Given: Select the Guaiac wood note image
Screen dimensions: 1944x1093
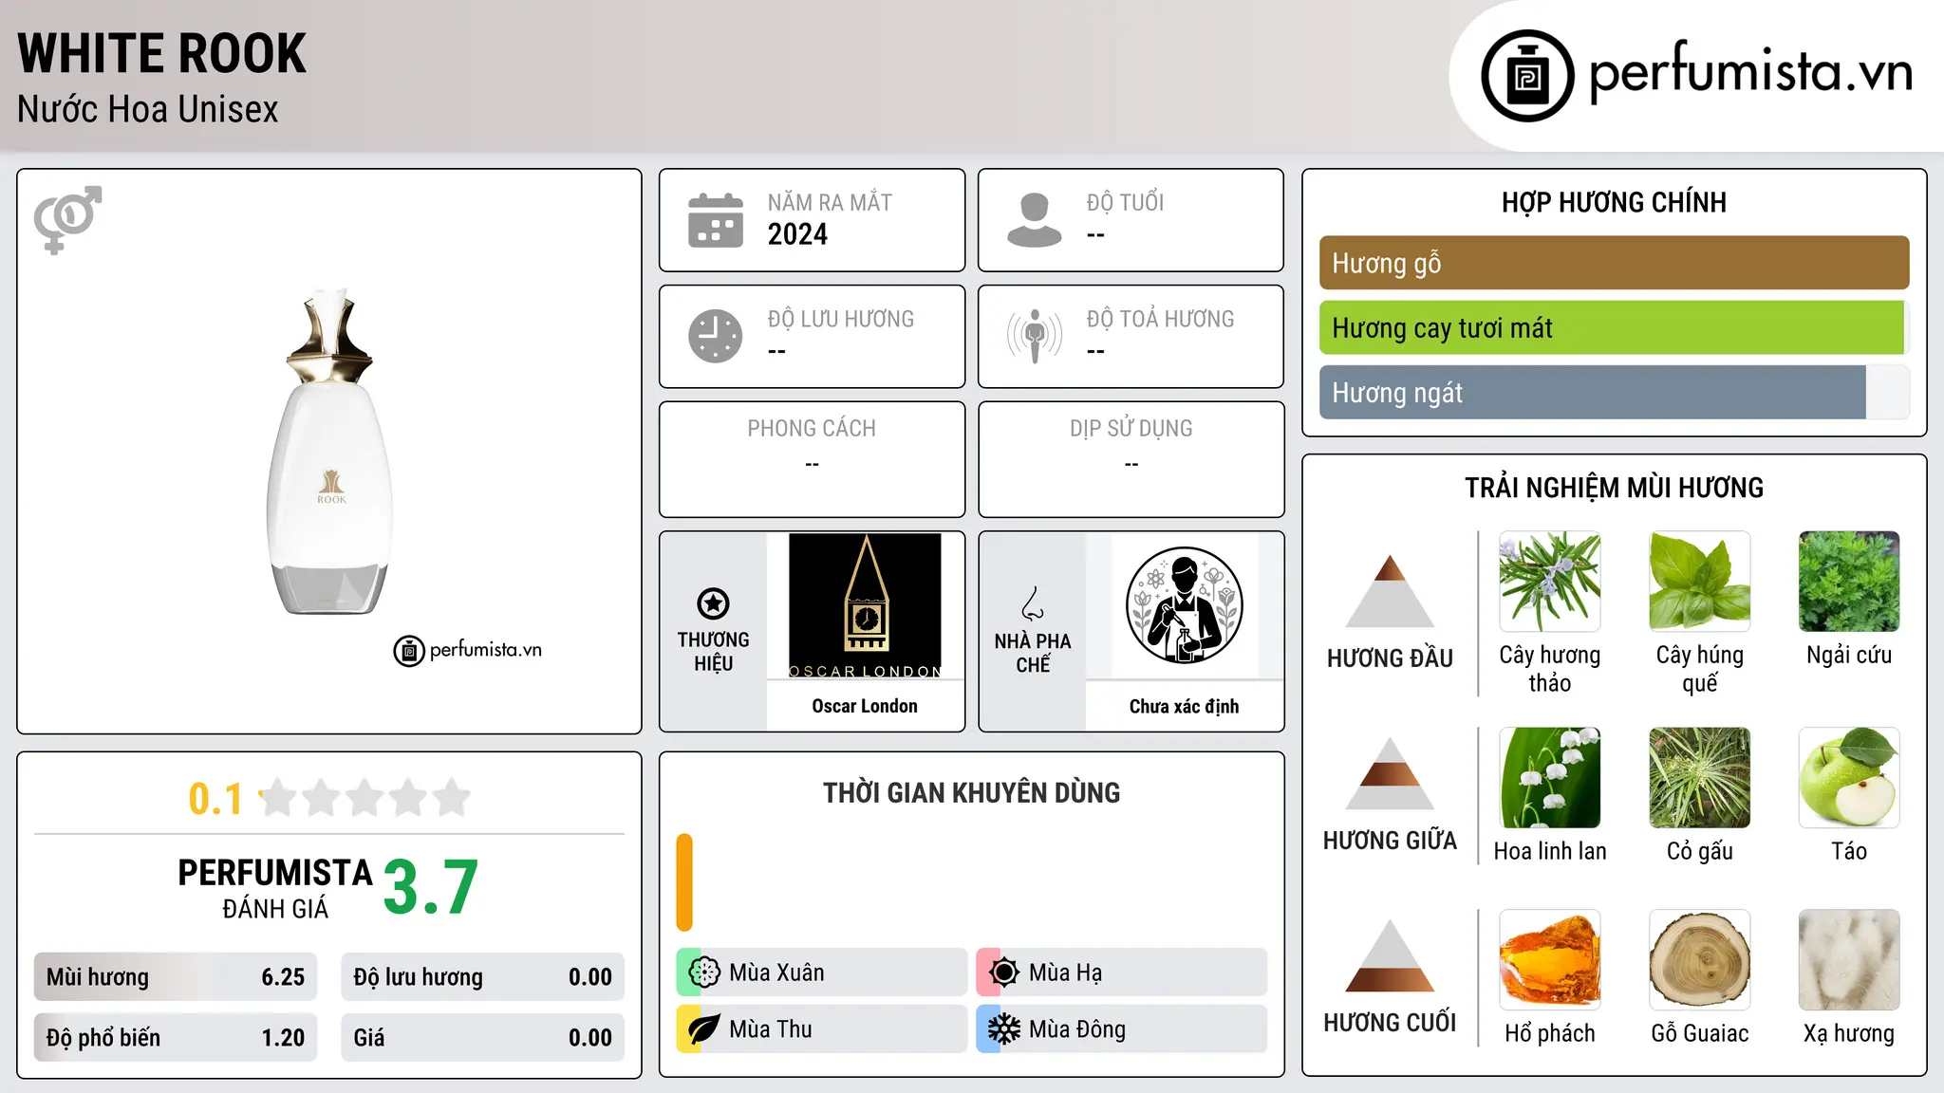Looking at the screenshot, I should point(1699,960).
